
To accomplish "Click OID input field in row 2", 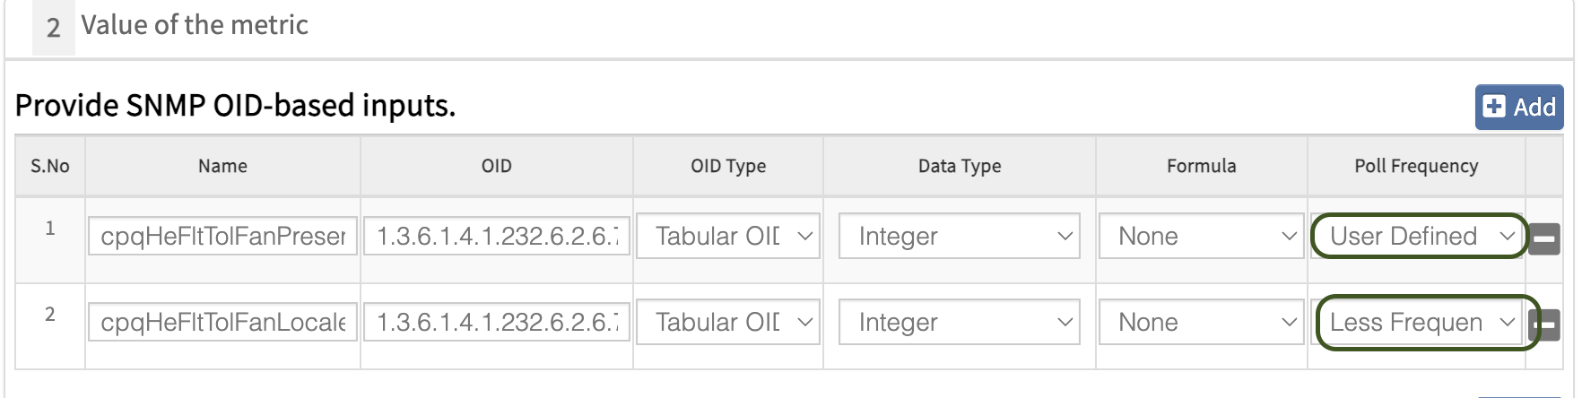I will pos(497,323).
